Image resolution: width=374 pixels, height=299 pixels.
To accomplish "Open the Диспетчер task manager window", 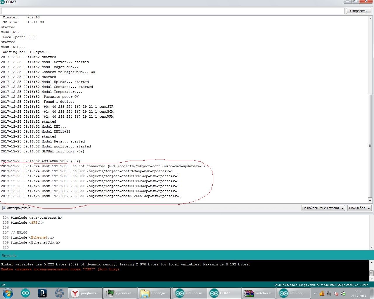I will (x=120, y=293).
